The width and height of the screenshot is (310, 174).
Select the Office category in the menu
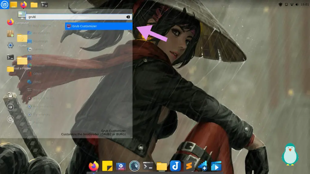click(x=35, y=74)
